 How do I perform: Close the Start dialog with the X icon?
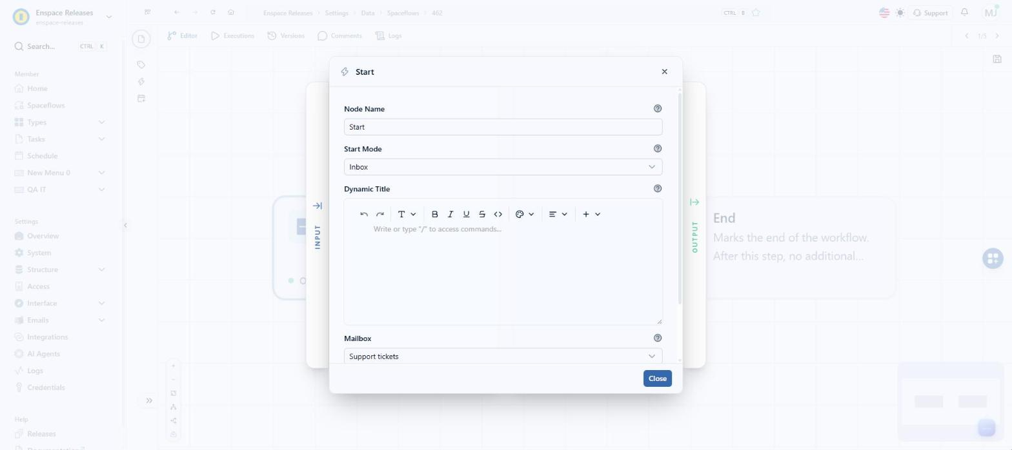pyautogui.click(x=664, y=72)
